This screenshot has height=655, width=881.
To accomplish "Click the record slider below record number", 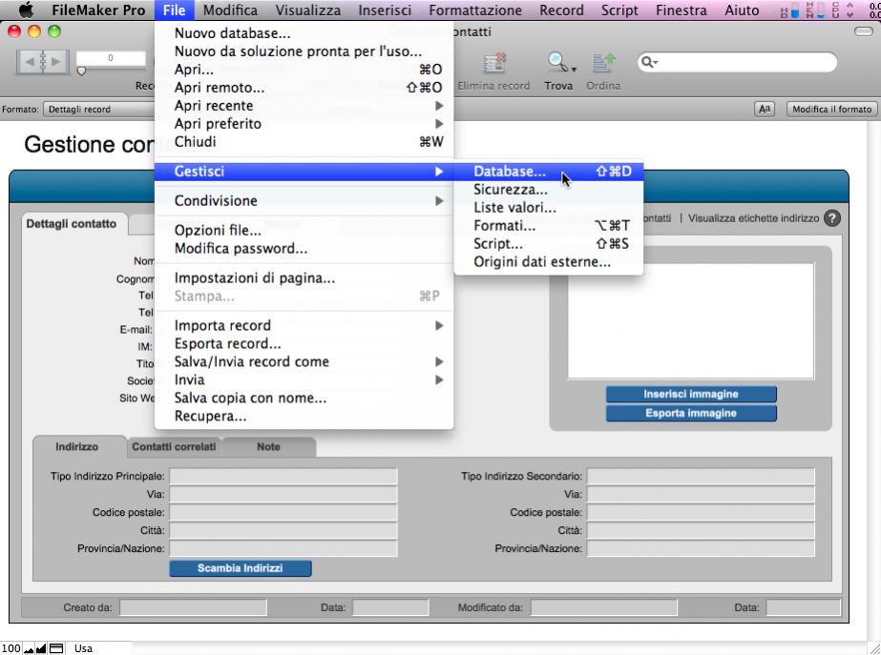I will coord(81,72).
